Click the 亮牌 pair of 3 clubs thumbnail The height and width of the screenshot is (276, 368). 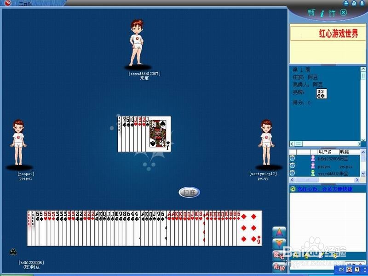321,93
